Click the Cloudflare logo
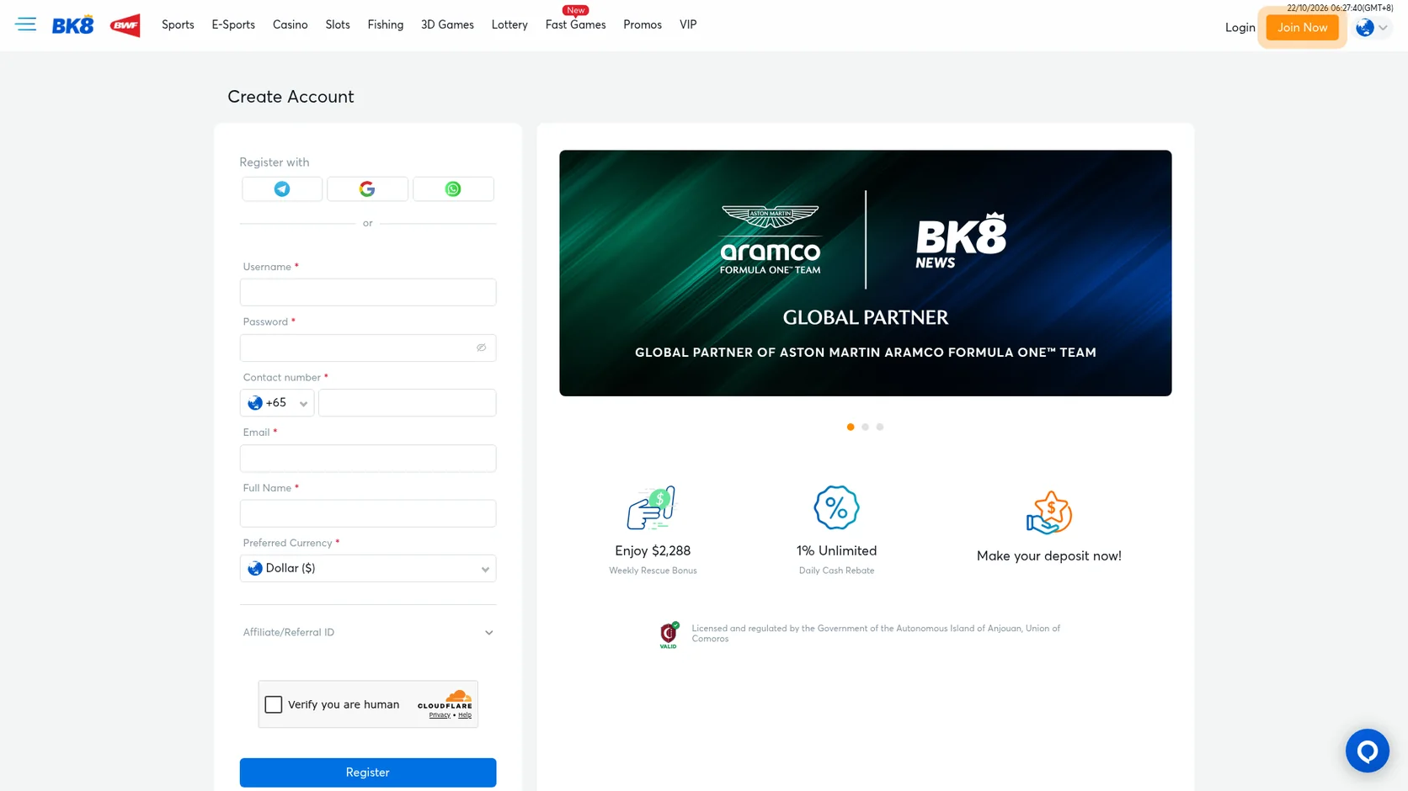1408x791 pixels. [x=445, y=699]
